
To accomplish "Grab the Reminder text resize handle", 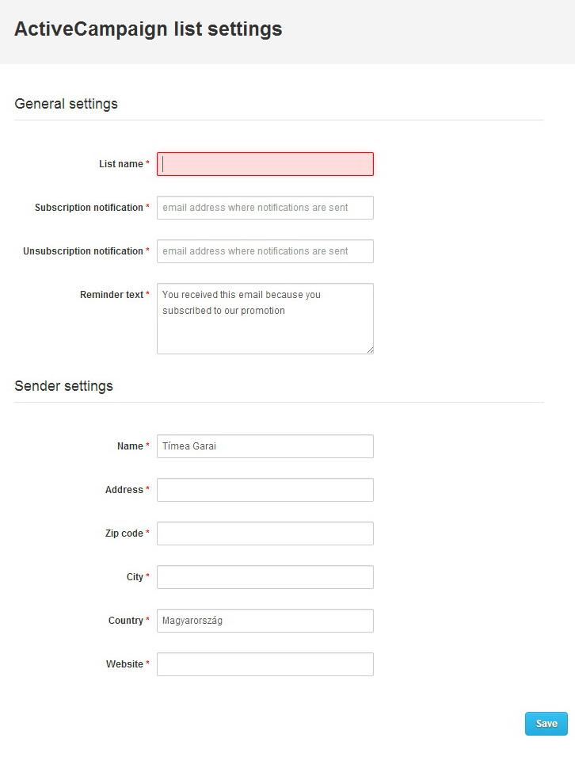I will [x=370, y=350].
